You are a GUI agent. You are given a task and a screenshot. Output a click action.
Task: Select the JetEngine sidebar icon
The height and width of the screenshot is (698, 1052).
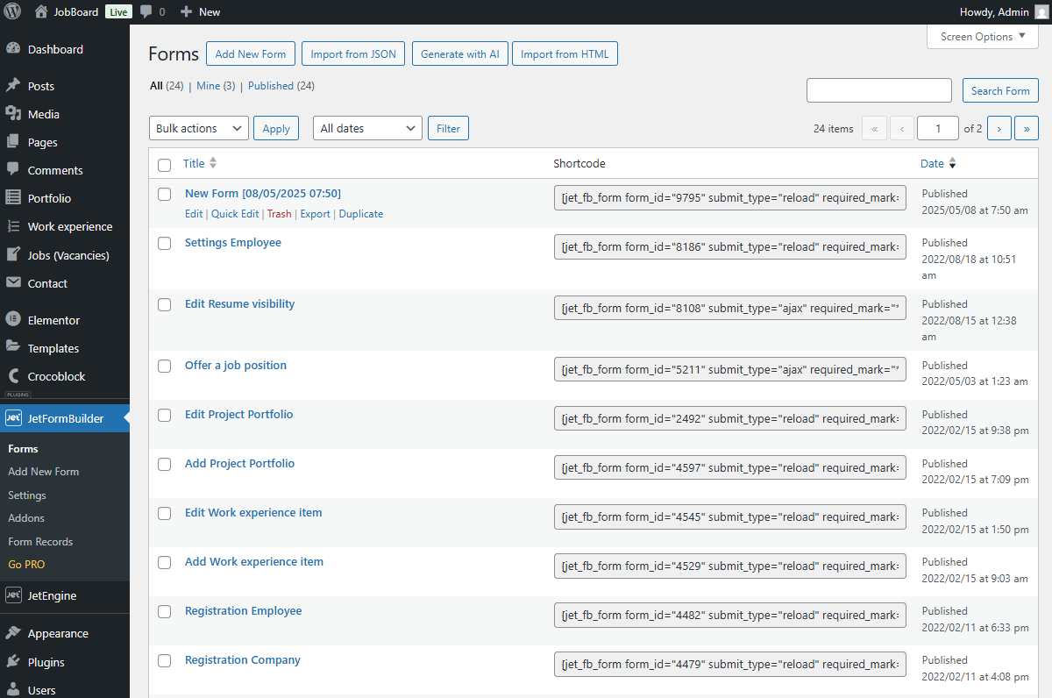click(x=12, y=595)
